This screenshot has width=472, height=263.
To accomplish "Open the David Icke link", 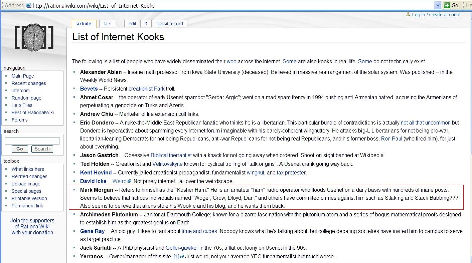I will [93, 181].
